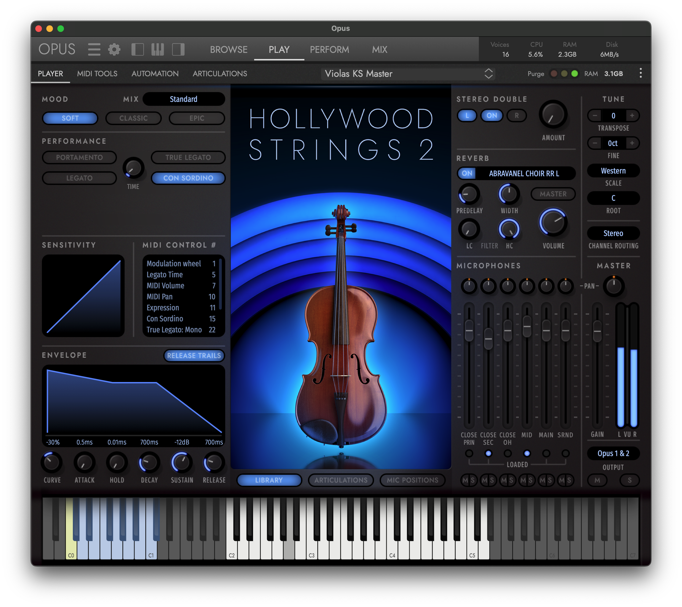This screenshot has height=607, width=682.
Task: Click the envelope Sustain knob
Action: click(182, 463)
